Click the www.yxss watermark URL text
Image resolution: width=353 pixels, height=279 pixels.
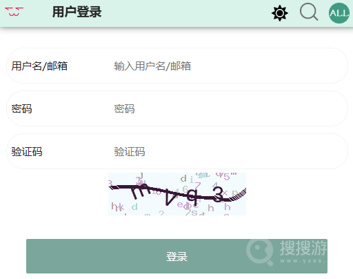(x=303, y=261)
